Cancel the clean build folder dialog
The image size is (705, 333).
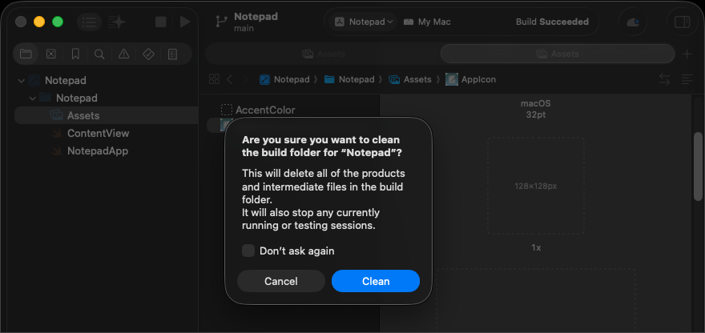point(280,281)
